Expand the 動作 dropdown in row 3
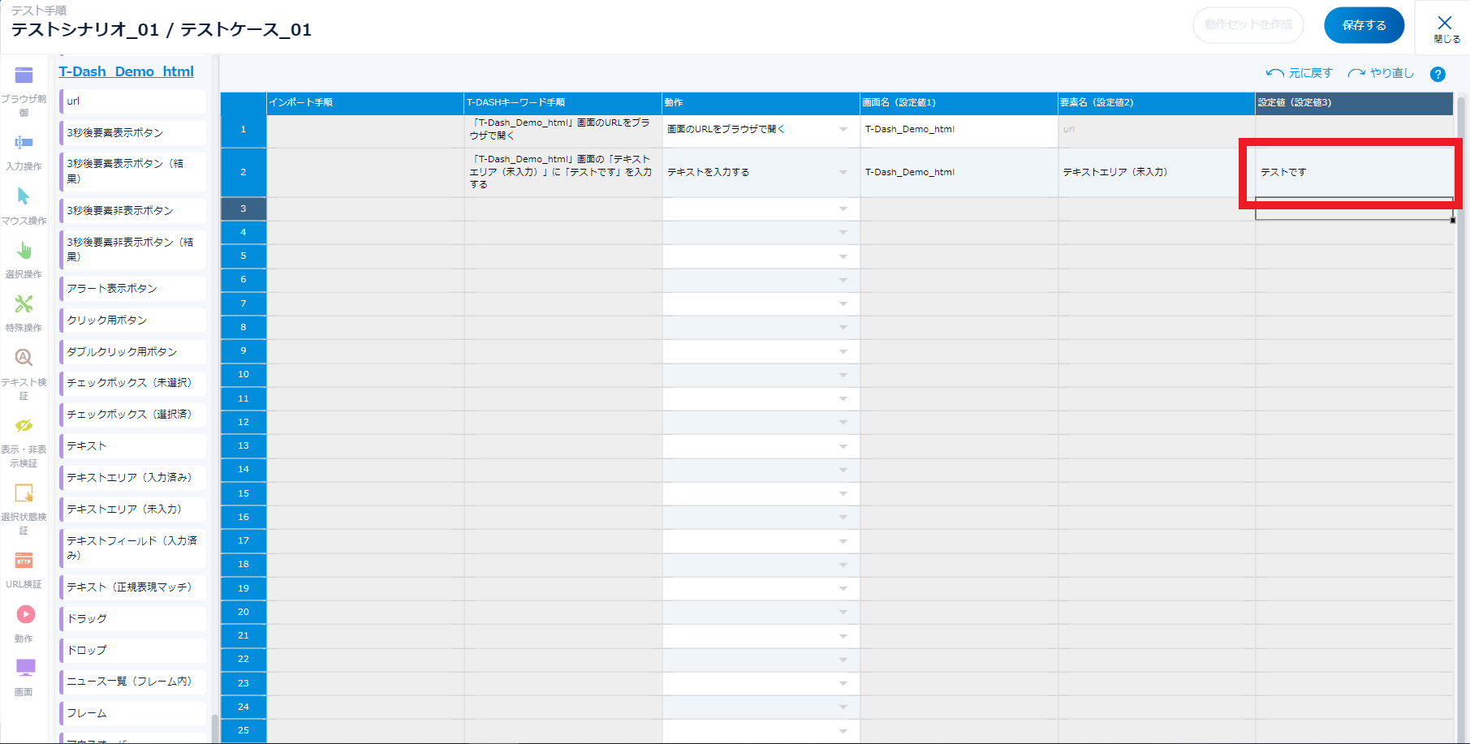Image resolution: width=1470 pixels, height=744 pixels. [x=843, y=209]
